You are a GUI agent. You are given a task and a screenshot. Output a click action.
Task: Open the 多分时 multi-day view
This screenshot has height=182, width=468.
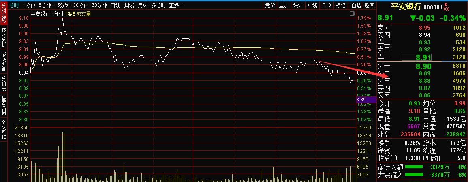coord(158,5)
